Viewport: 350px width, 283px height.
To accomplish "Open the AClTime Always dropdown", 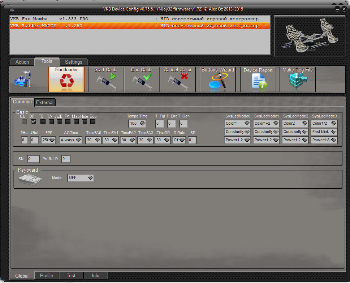I will (x=70, y=140).
